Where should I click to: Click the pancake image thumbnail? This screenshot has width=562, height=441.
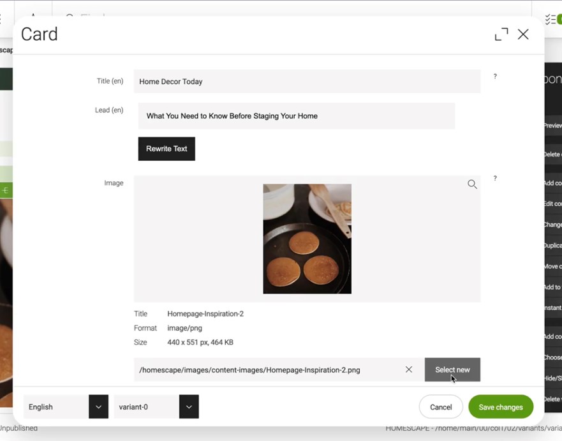coord(307,239)
